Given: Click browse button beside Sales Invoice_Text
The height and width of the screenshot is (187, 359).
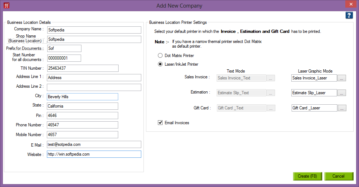Looking at the screenshot, I should (271, 78).
